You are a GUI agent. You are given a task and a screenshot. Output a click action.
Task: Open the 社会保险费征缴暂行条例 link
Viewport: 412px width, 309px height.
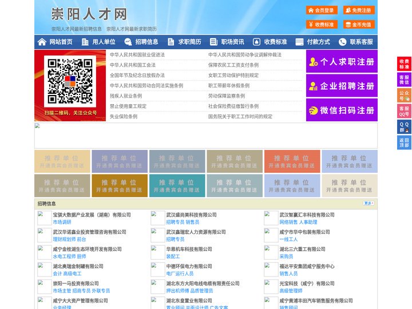(x=233, y=106)
